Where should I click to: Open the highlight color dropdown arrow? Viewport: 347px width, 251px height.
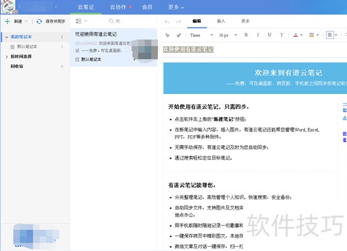point(318,35)
